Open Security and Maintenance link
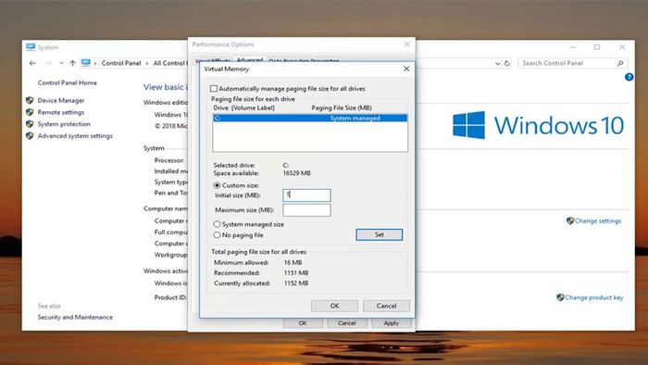648x365 pixels. tap(75, 317)
